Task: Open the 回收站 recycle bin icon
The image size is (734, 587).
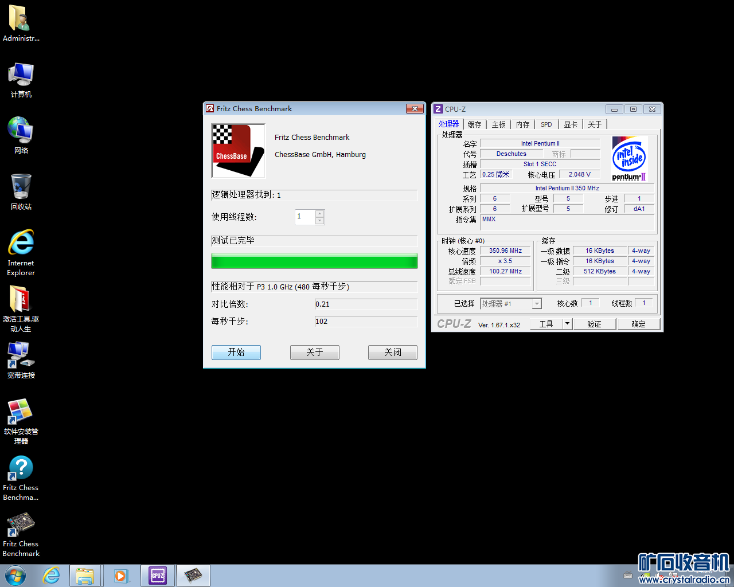Action: [x=21, y=191]
